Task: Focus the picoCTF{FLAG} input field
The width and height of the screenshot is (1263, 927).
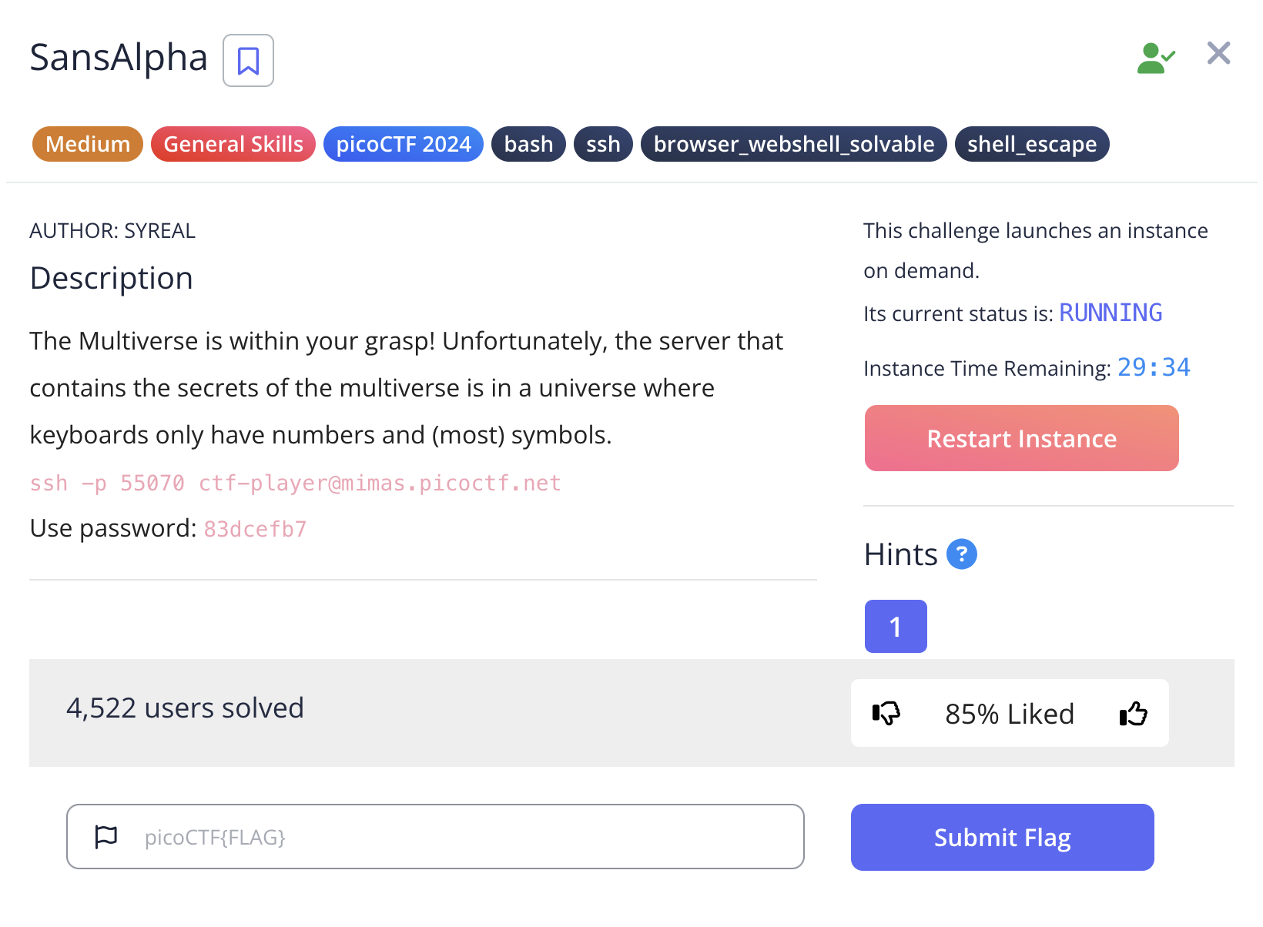Action: [x=435, y=836]
